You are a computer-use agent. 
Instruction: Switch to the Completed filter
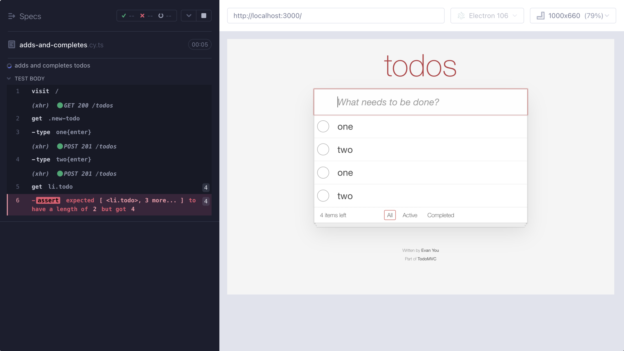pyautogui.click(x=440, y=215)
